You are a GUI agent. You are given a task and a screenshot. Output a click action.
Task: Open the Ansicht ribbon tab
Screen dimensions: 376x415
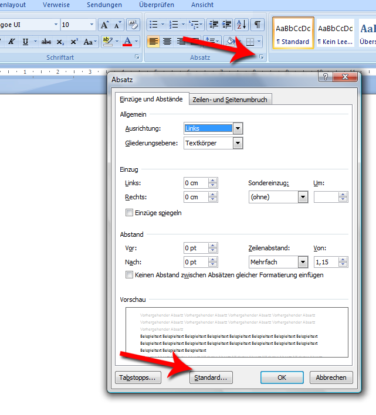click(x=202, y=5)
